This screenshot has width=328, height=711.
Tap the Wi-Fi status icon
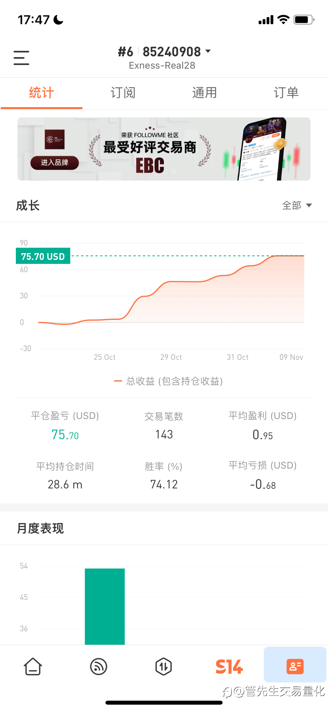[x=283, y=19]
